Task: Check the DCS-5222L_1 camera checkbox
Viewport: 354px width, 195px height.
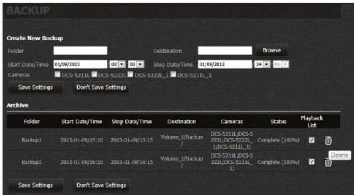Action: (131, 74)
